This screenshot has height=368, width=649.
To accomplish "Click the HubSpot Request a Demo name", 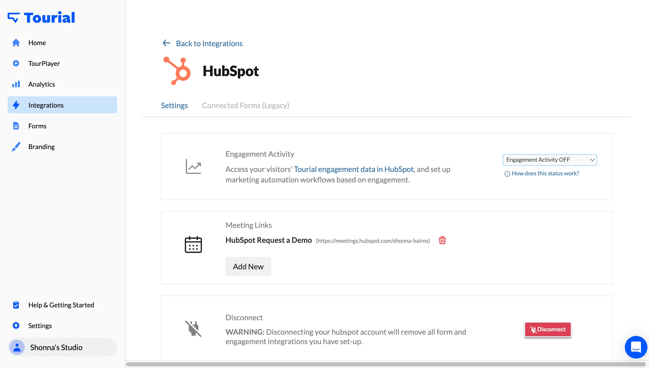I will pos(269,240).
